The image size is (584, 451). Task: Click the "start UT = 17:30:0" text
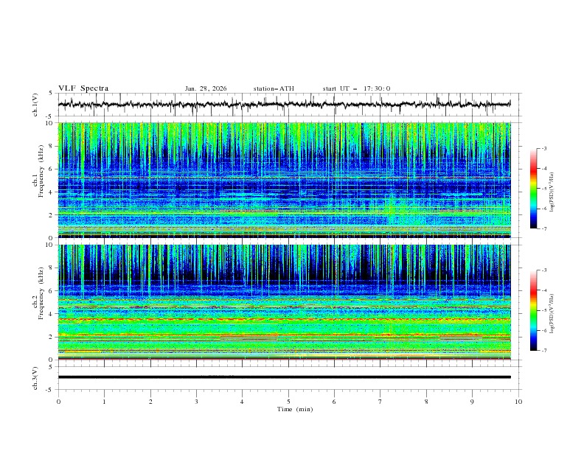pos(356,88)
